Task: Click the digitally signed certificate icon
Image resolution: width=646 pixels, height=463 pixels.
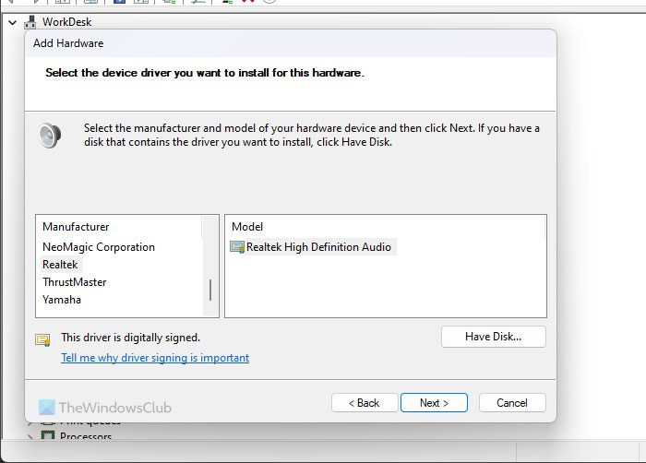Action: click(x=42, y=338)
